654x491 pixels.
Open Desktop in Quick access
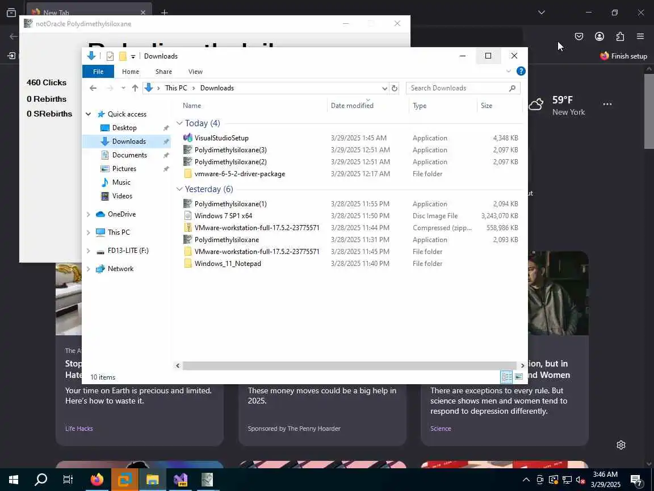coord(124,128)
